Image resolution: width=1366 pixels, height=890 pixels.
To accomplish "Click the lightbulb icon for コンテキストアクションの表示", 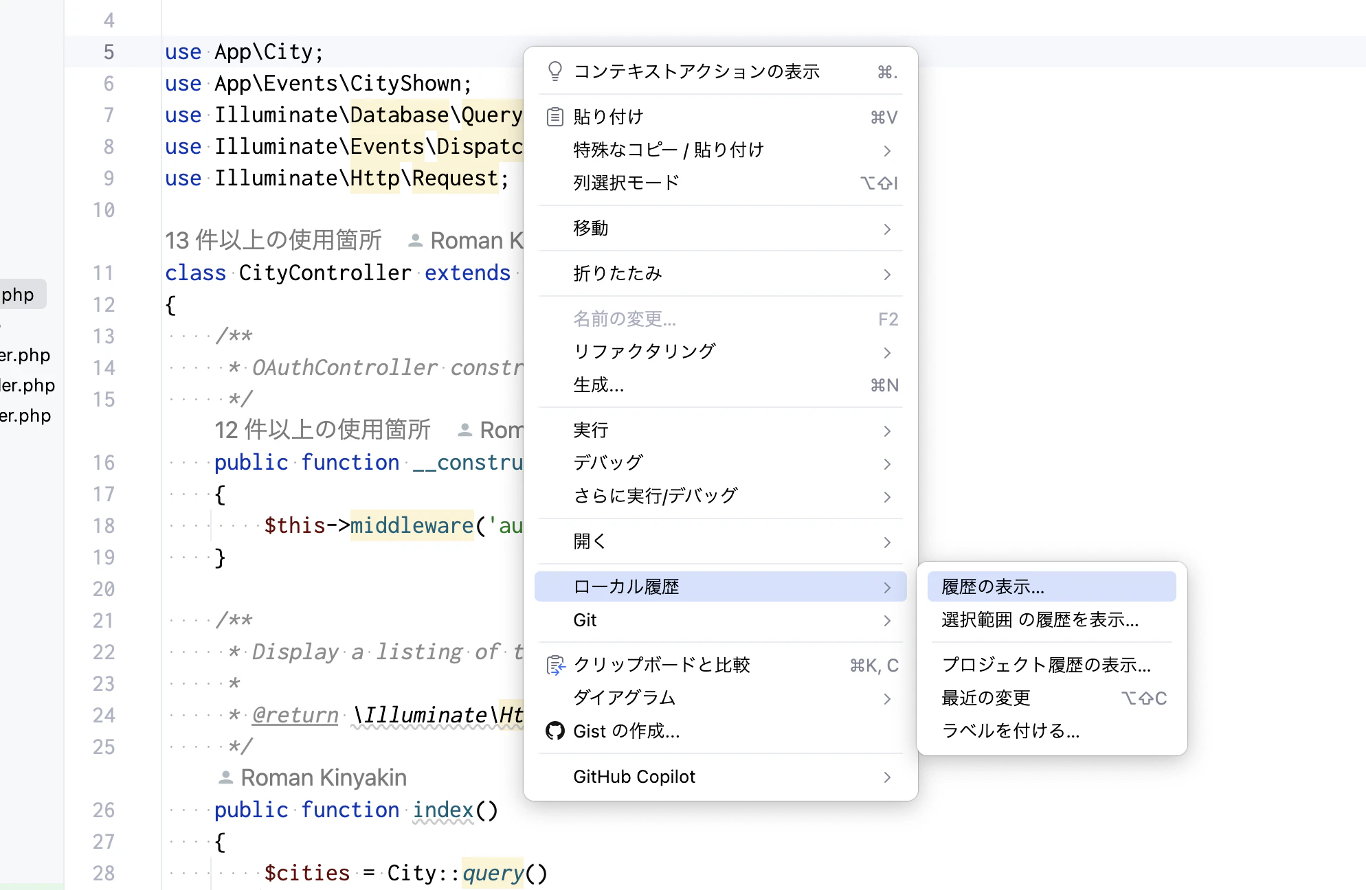I will (x=555, y=71).
